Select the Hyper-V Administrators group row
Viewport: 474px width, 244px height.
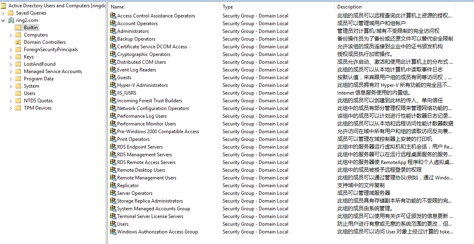tap(142, 85)
